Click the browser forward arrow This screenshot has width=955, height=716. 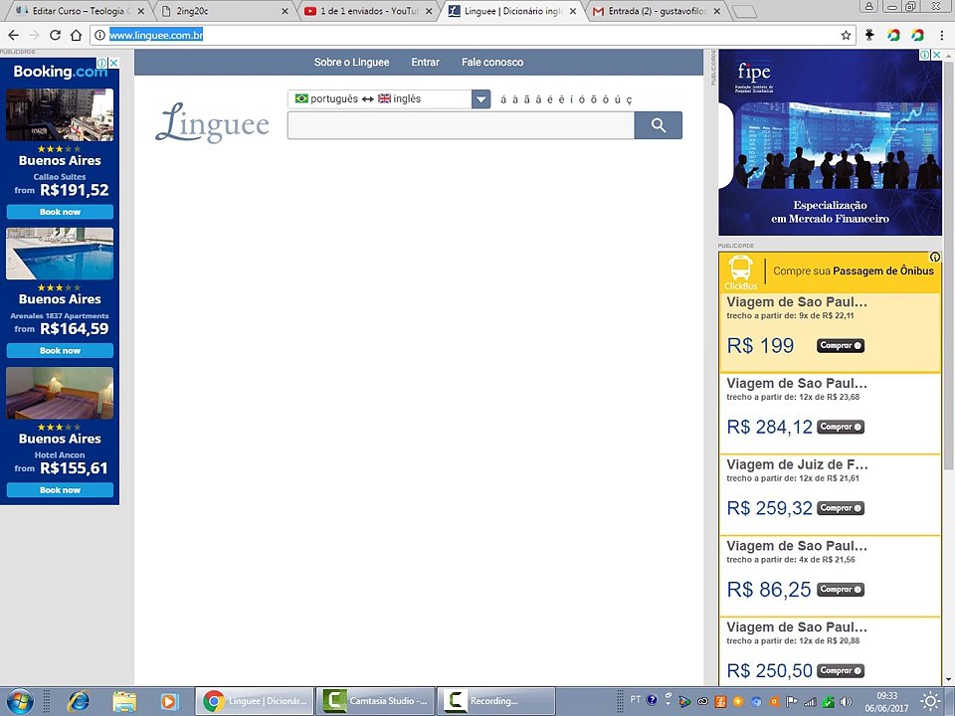pyautogui.click(x=34, y=36)
